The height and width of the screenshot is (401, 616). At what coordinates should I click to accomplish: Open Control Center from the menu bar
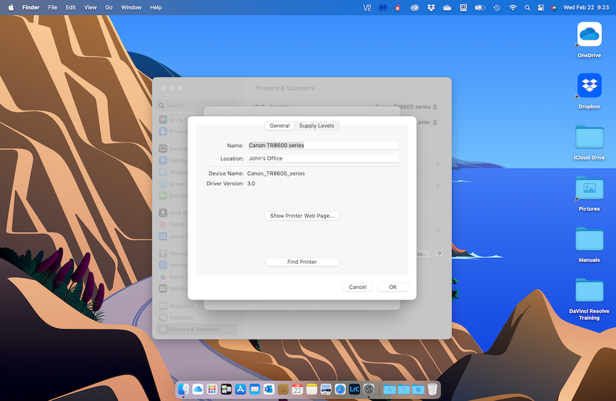(541, 7)
